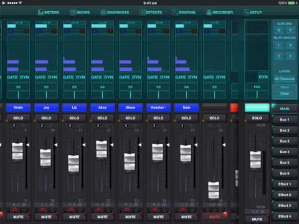Select Effect 4 output
The image size is (299, 224).
click(x=285, y=217)
